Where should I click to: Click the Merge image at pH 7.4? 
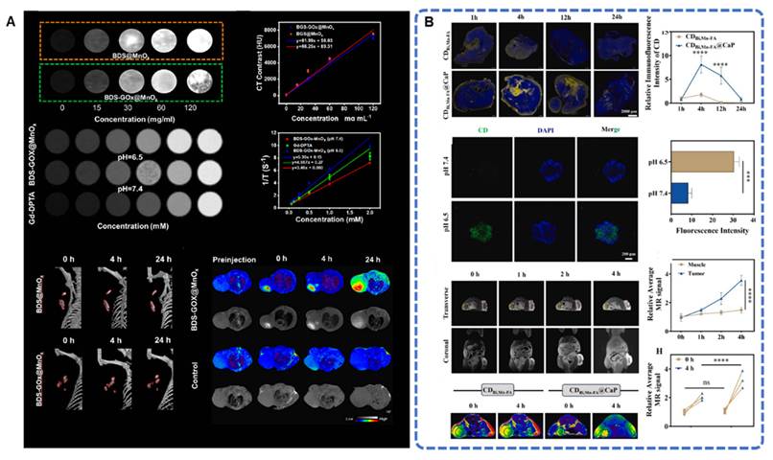[607, 168]
